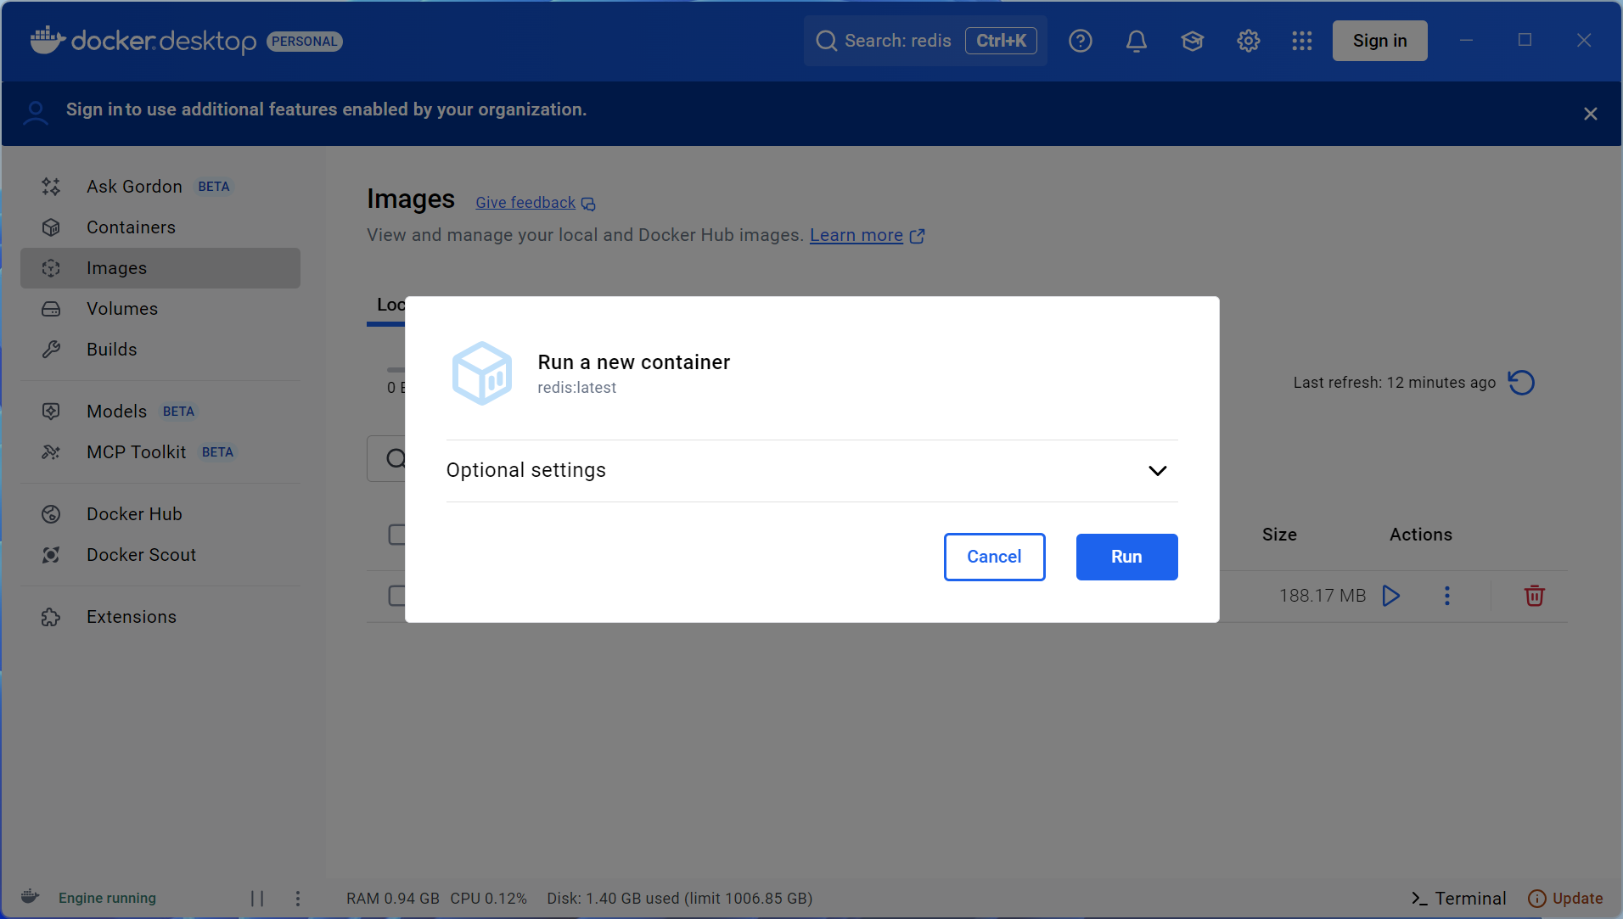
Task: Open Models section
Action: click(160, 412)
